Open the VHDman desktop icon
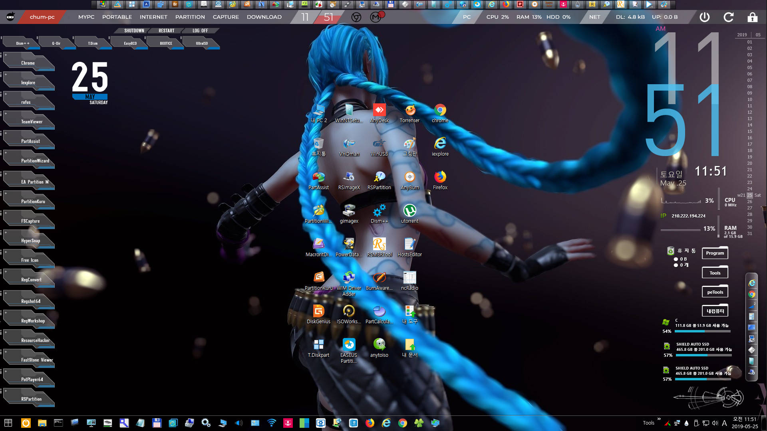This screenshot has height=431, width=767. (x=349, y=147)
